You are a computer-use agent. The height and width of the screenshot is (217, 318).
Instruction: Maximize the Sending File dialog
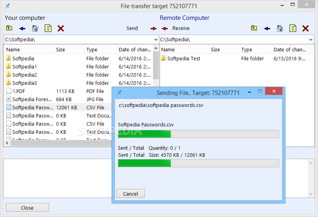pyautogui.click(x=260, y=91)
